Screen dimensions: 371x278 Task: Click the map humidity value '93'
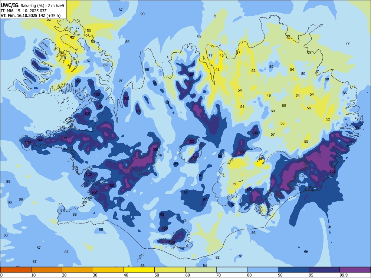(x=167, y=102)
